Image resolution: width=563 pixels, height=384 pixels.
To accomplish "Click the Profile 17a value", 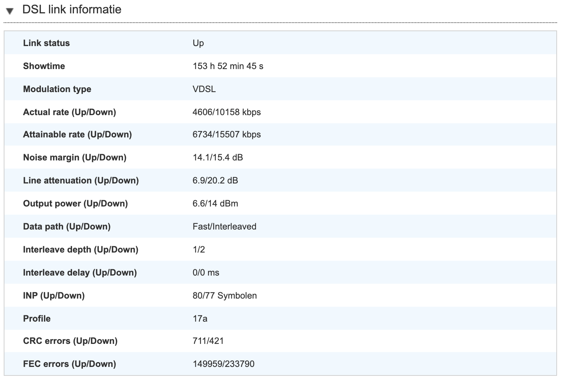I will pos(199,318).
